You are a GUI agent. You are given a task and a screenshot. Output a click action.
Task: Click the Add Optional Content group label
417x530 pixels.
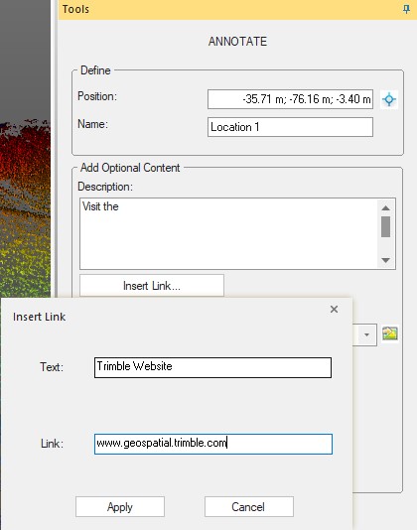[130, 168]
